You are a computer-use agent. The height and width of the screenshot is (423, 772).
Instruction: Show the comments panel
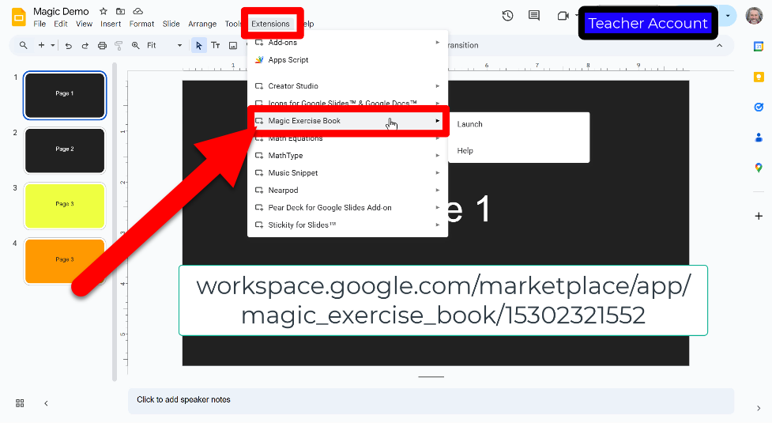pyautogui.click(x=533, y=16)
